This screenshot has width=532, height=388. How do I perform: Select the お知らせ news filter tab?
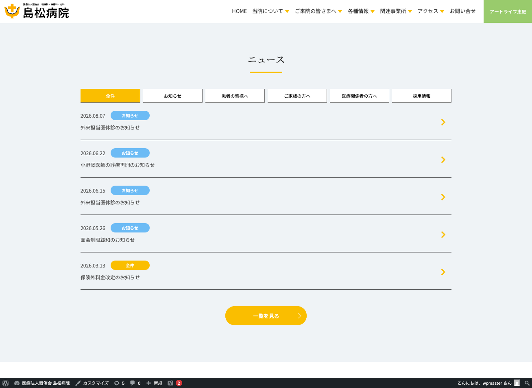coord(172,96)
